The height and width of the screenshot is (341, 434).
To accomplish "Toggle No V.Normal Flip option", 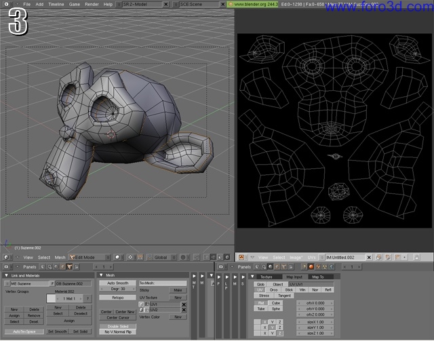I will [x=117, y=332].
